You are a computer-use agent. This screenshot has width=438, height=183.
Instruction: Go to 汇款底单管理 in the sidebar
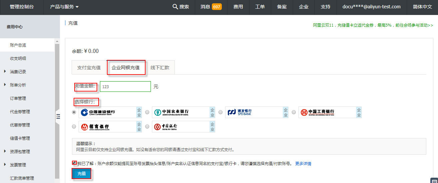point(22,178)
